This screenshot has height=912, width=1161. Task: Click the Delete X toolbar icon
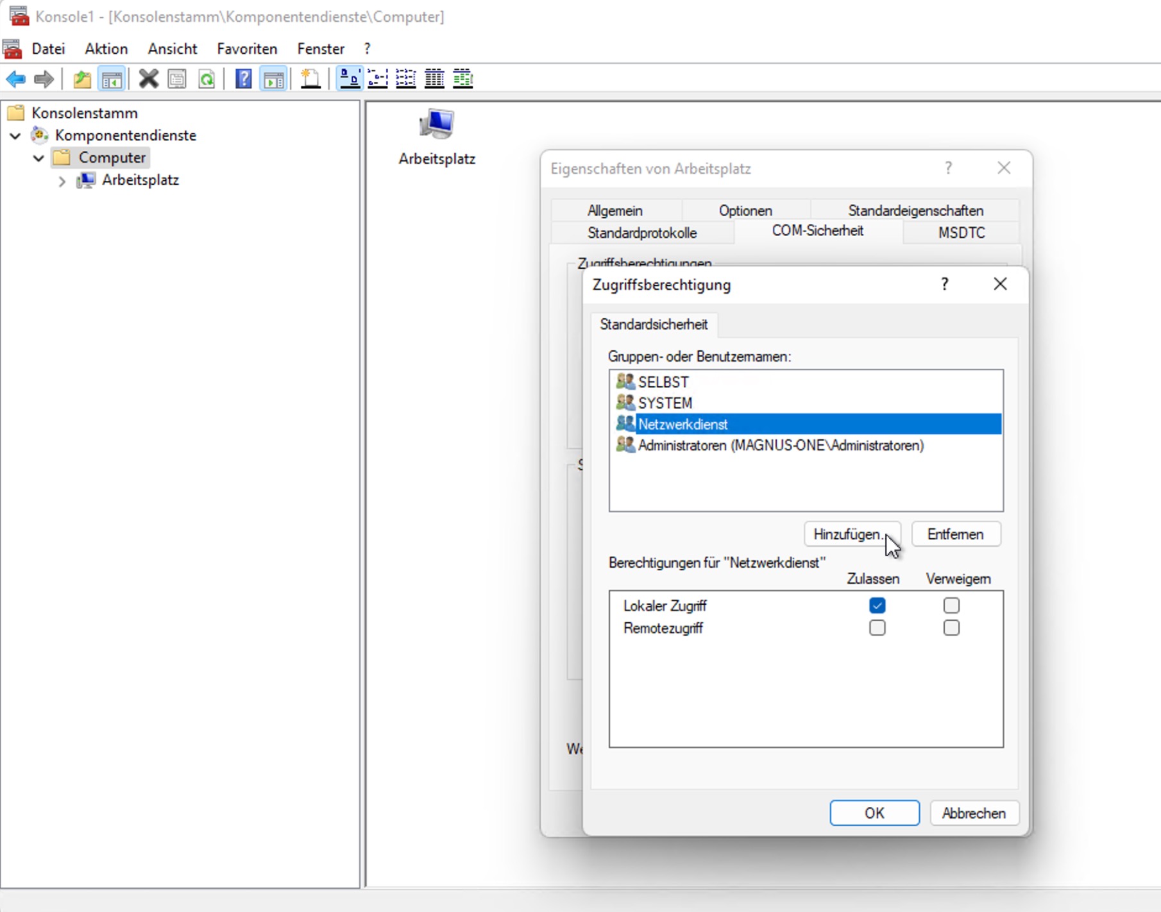click(148, 79)
